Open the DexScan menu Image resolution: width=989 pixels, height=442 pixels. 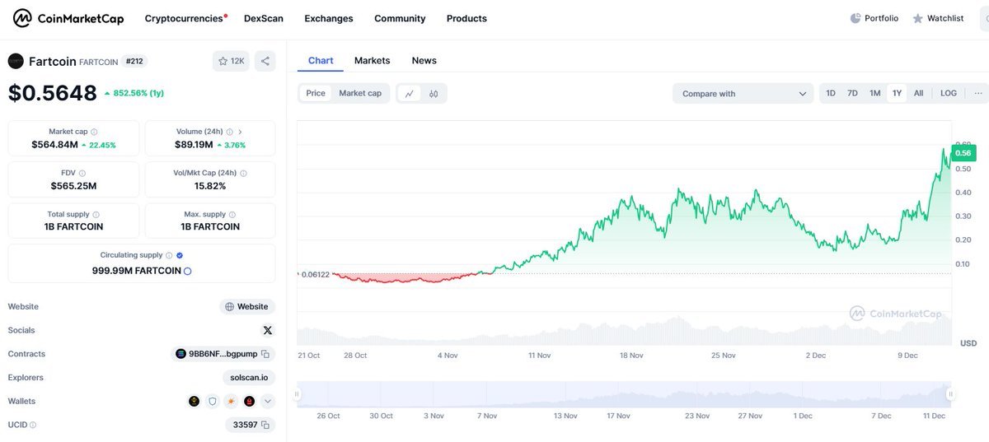[x=264, y=18]
